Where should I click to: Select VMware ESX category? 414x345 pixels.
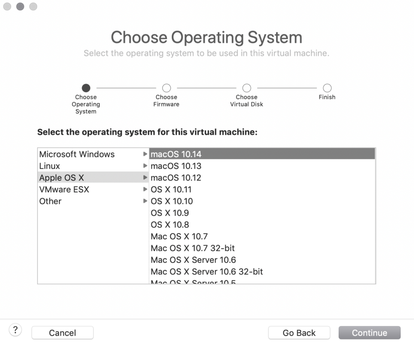(64, 189)
